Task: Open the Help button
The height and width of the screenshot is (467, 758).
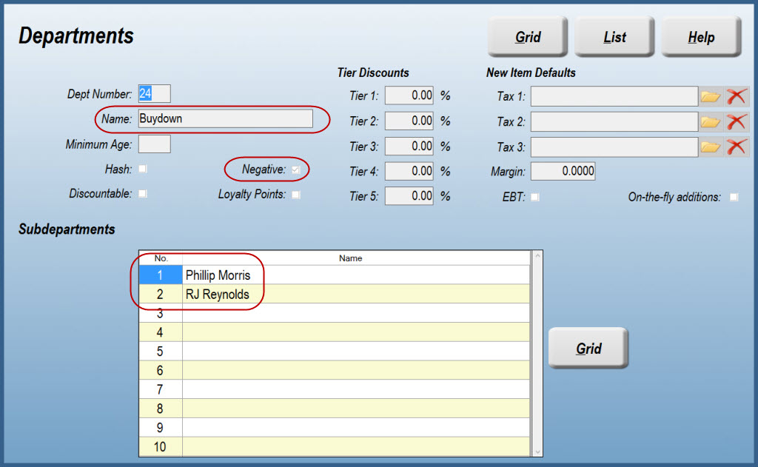Action: point(701,36)
